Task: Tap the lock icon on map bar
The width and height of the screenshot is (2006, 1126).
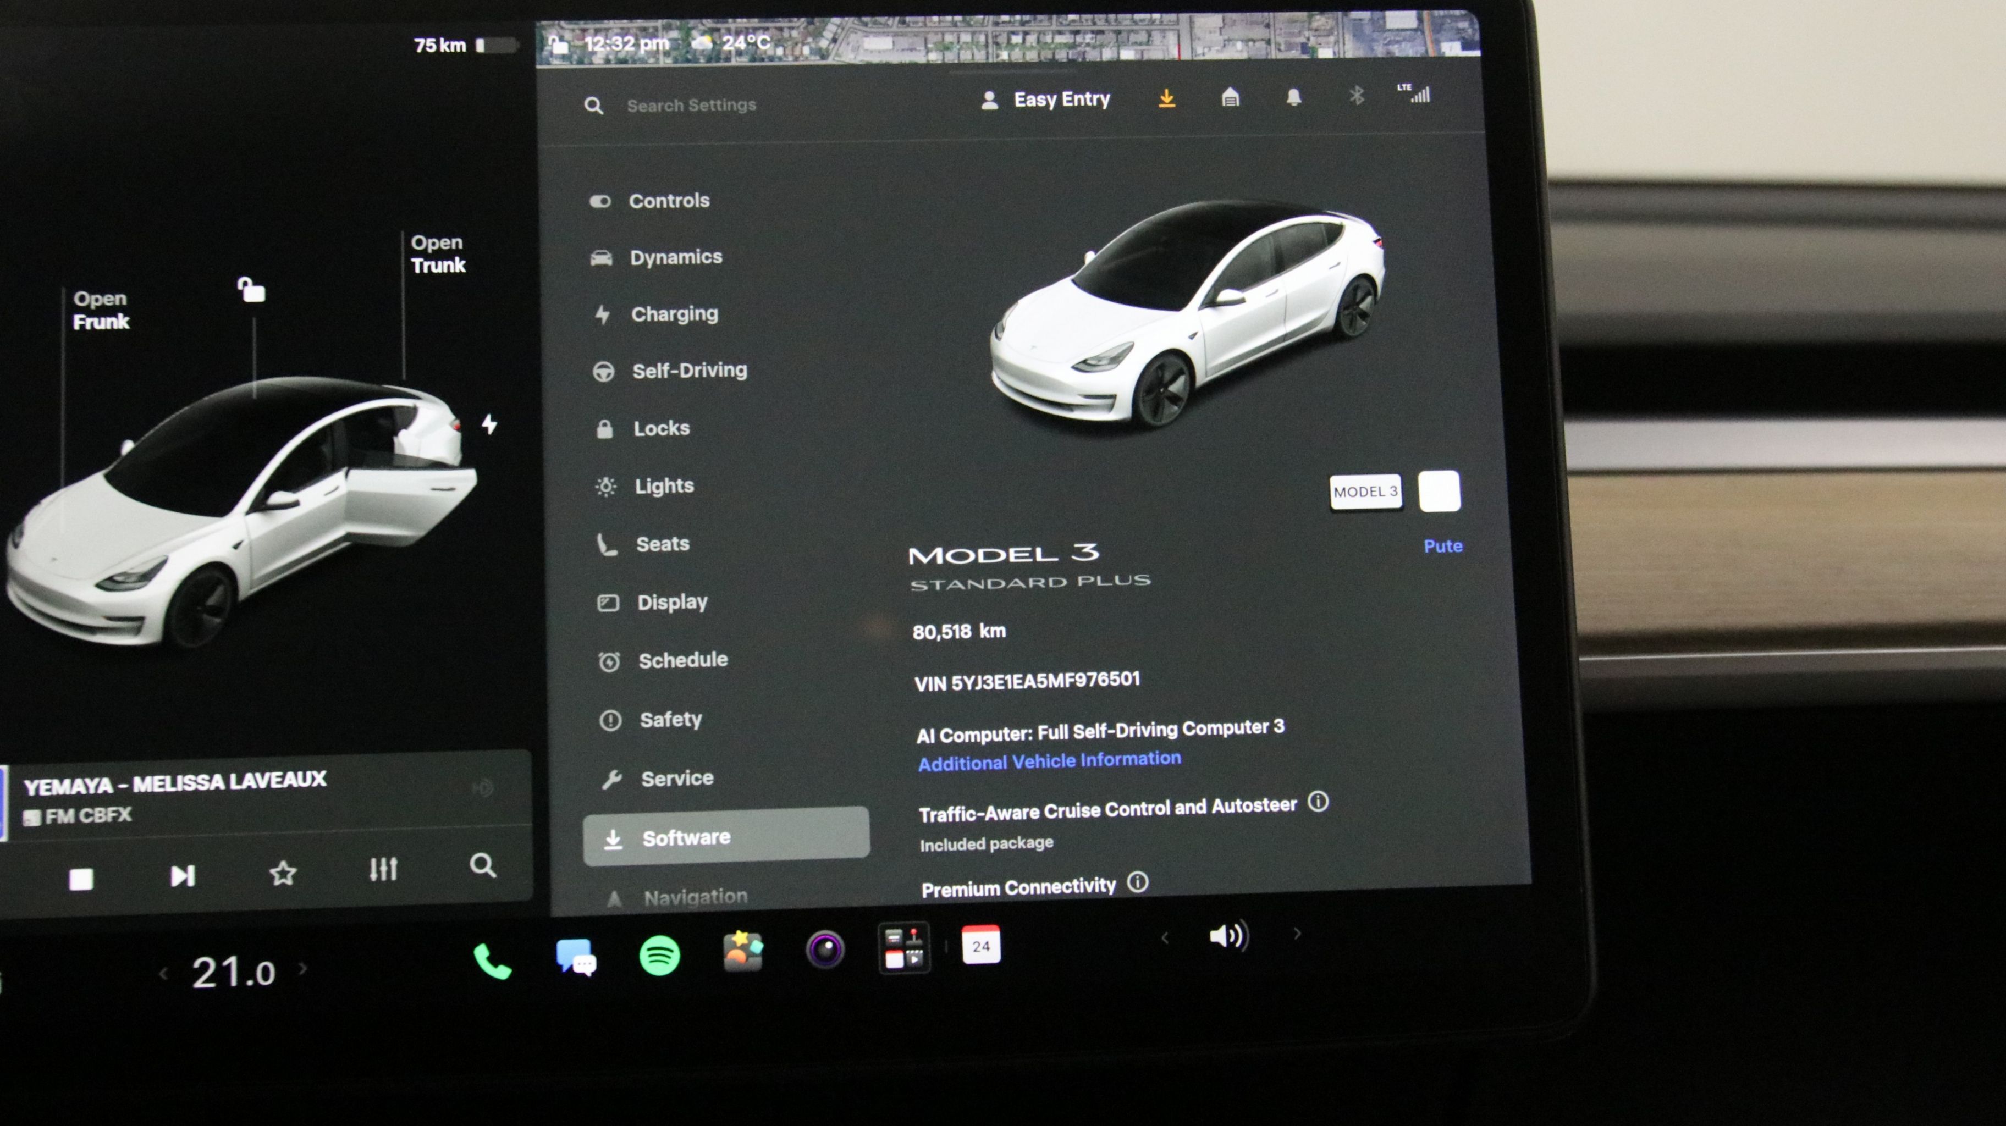Action: click(x=558, y=45)
